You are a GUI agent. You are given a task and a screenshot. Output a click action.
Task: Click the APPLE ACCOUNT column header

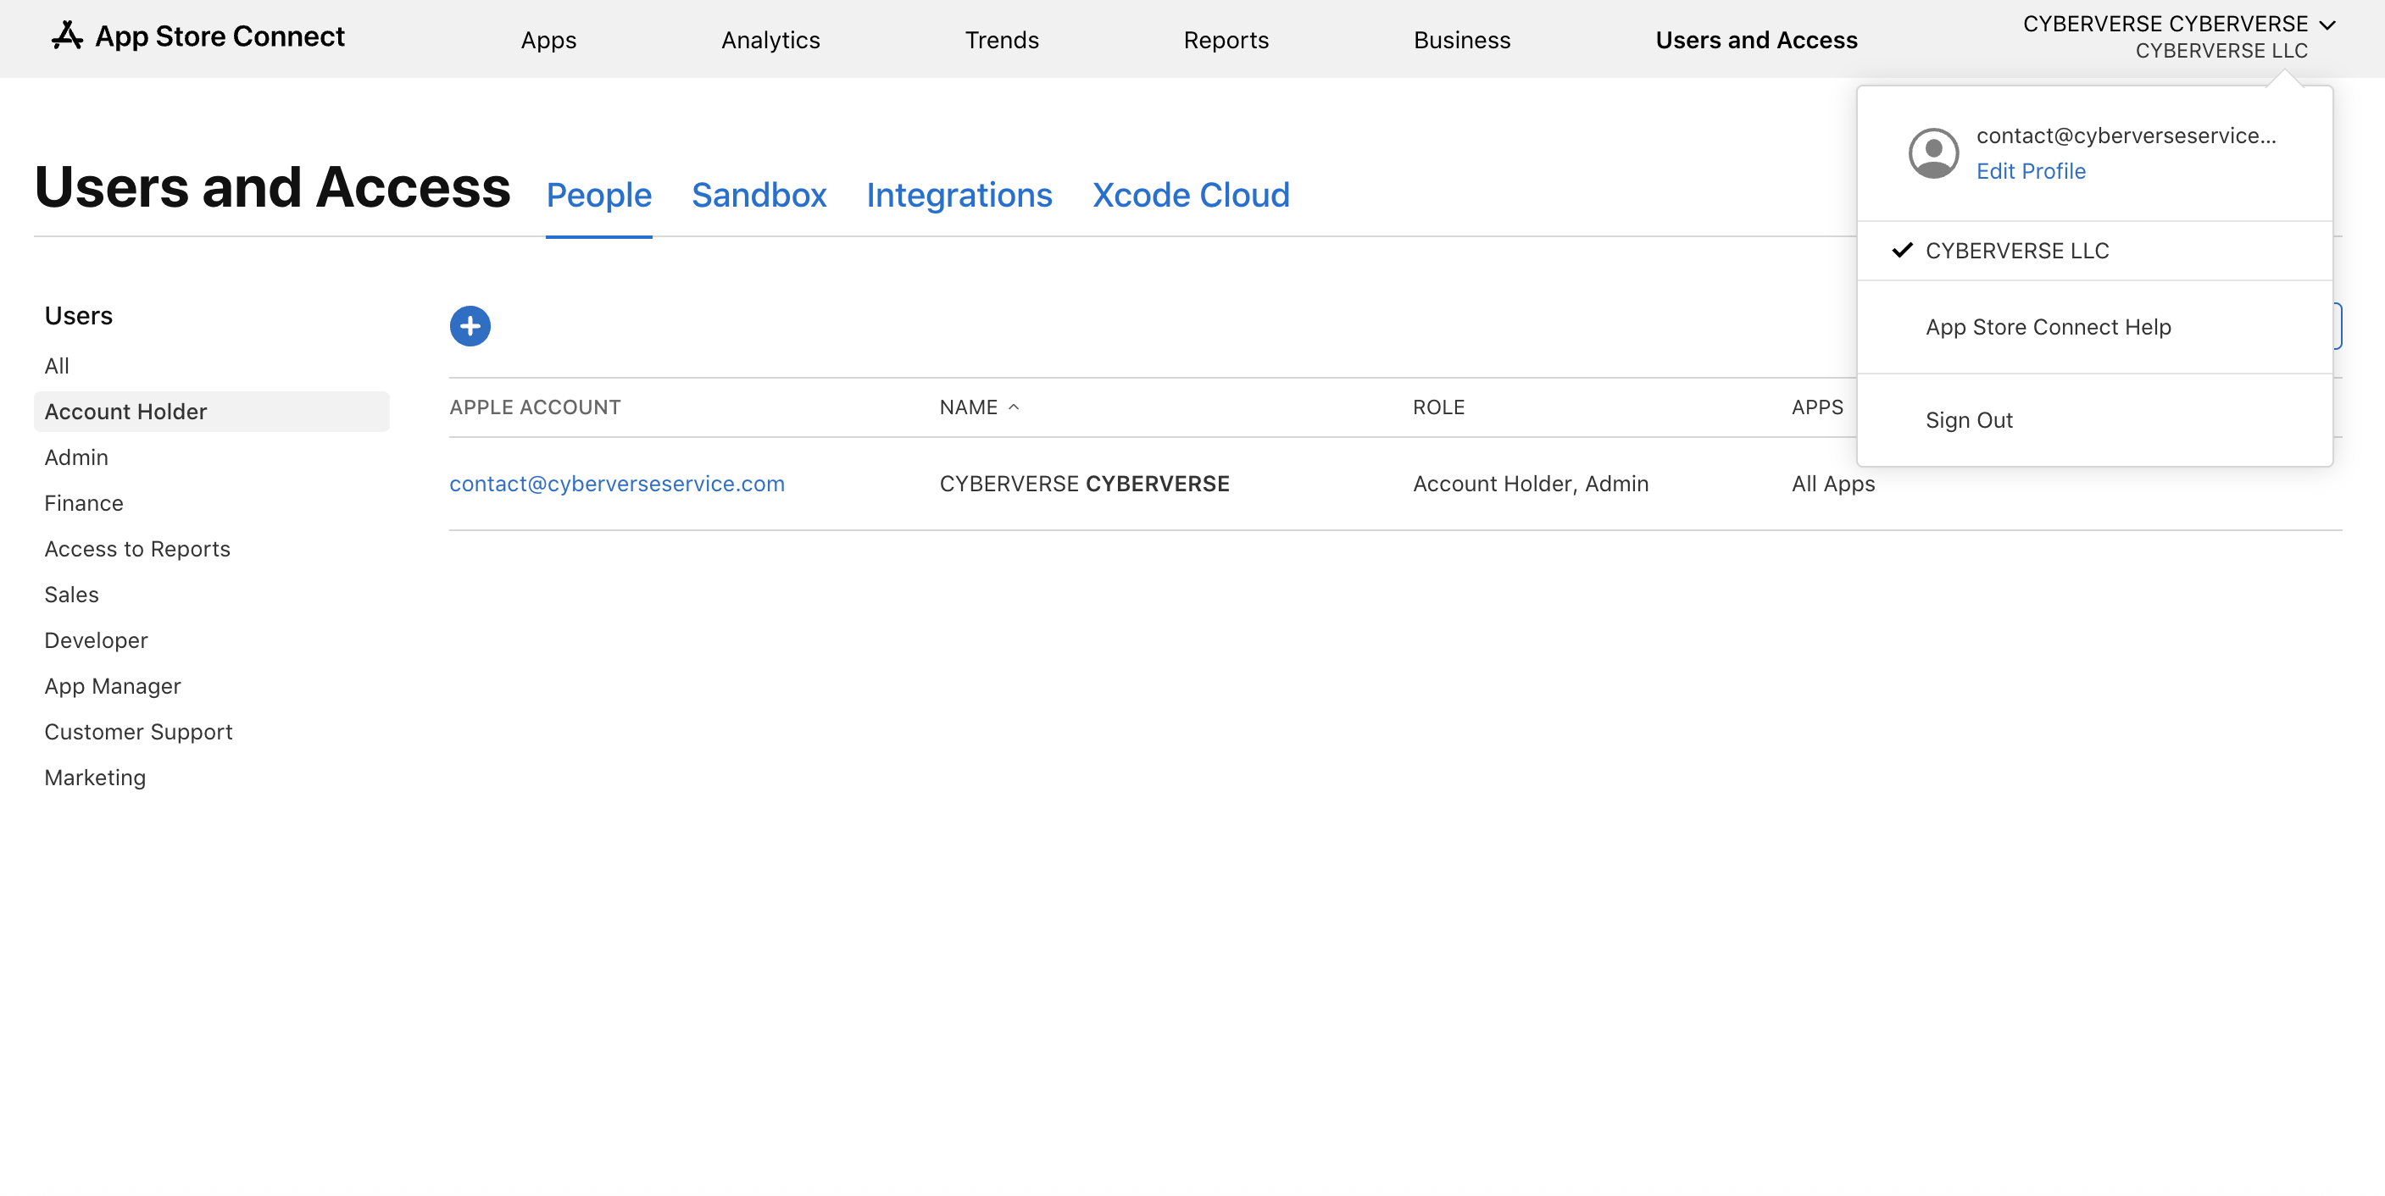coord(535,407)
